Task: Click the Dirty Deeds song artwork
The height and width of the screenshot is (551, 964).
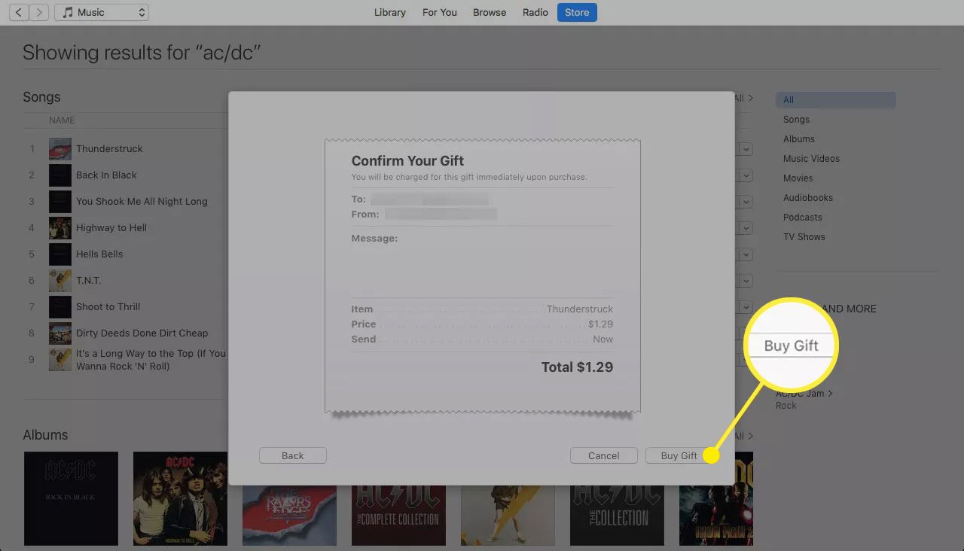Action: 60,333
